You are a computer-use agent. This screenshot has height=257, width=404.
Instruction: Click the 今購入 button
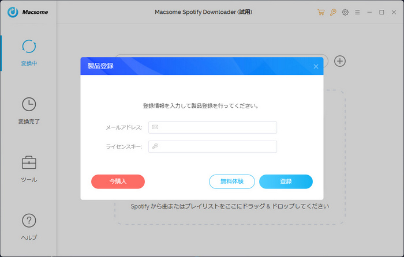(x=118, y=182)
